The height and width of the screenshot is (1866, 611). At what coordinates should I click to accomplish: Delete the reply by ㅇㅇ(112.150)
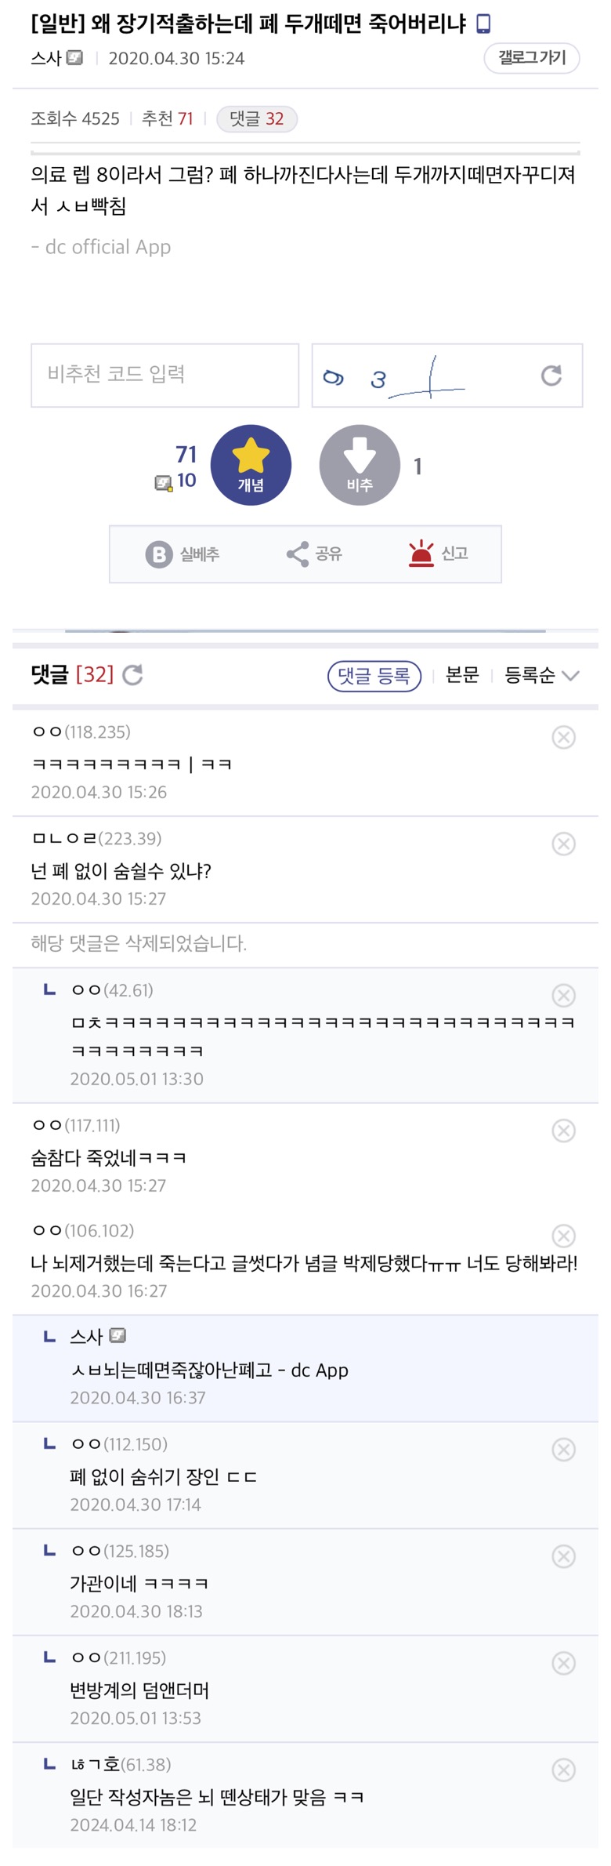click(x=563, y=1450)
